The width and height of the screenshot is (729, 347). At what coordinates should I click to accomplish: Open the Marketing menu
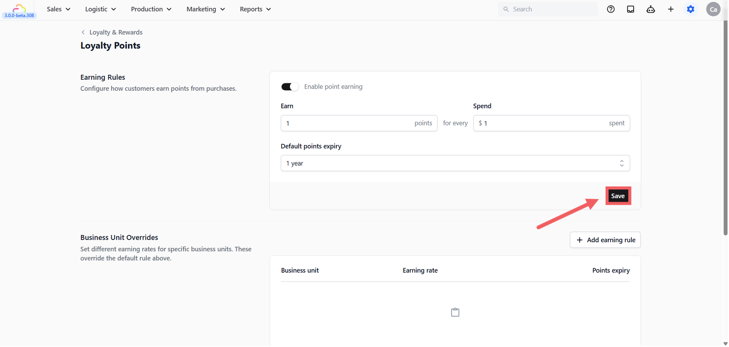pyautogui.click(x=205, y=9)
